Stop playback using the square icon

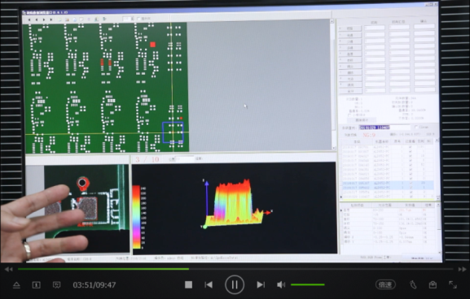pos(188,284)
